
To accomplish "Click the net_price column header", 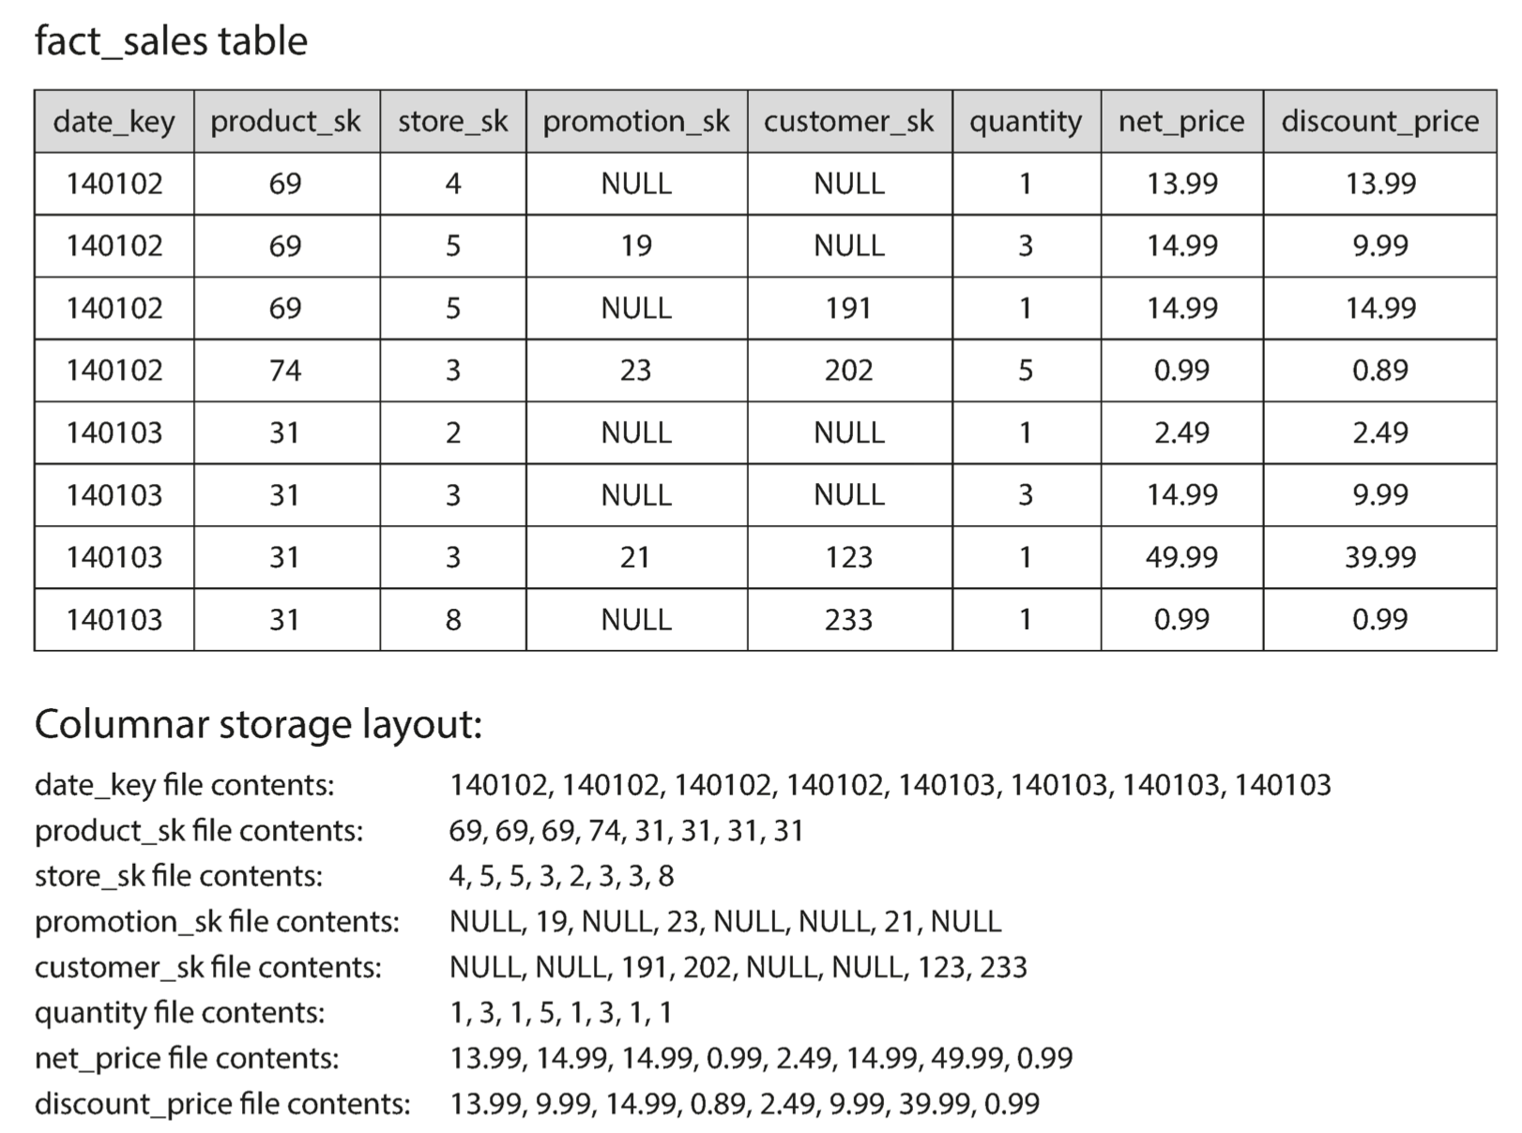I will pos(1181,121).
